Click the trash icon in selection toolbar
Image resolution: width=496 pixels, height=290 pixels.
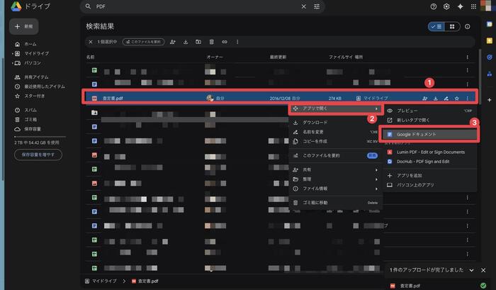pyautogui.click(x=211, y=42)
